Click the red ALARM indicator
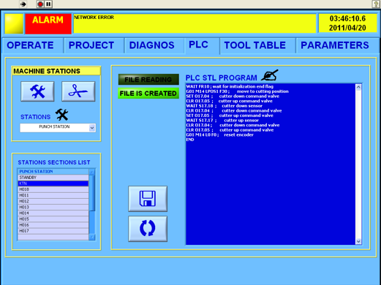This screenshot has height=285, width=381. [48, 23]
